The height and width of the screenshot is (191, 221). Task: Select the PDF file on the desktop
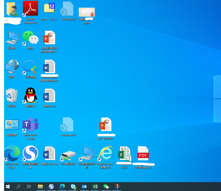(x=143, y=154)
